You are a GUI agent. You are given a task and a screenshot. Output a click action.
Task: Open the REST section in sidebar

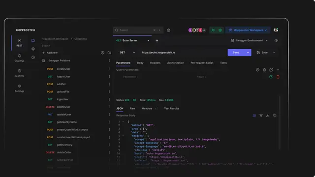tap(19, 43)
